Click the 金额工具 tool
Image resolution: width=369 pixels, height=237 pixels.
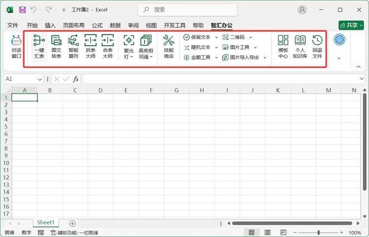click(x=197, y=57)
